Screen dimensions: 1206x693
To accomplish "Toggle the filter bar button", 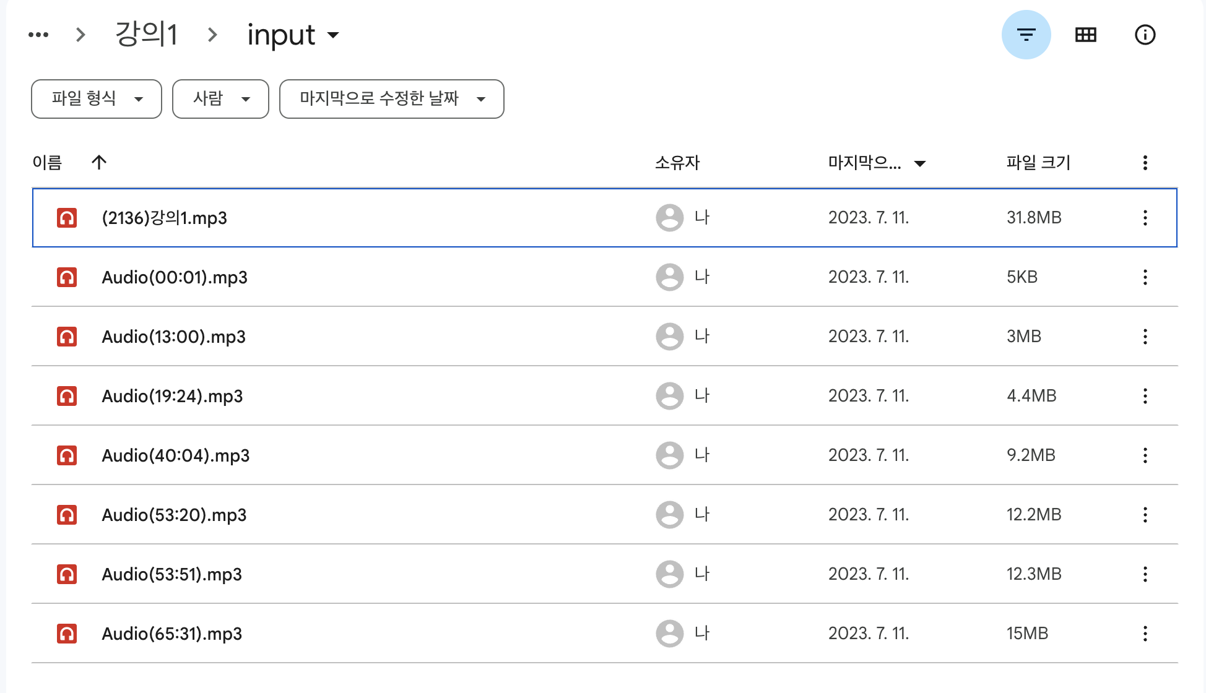I will [x=1026, y=35].
